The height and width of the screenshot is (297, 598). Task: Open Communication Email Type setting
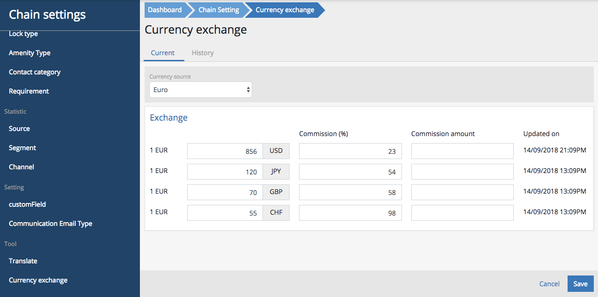[51, 224]
